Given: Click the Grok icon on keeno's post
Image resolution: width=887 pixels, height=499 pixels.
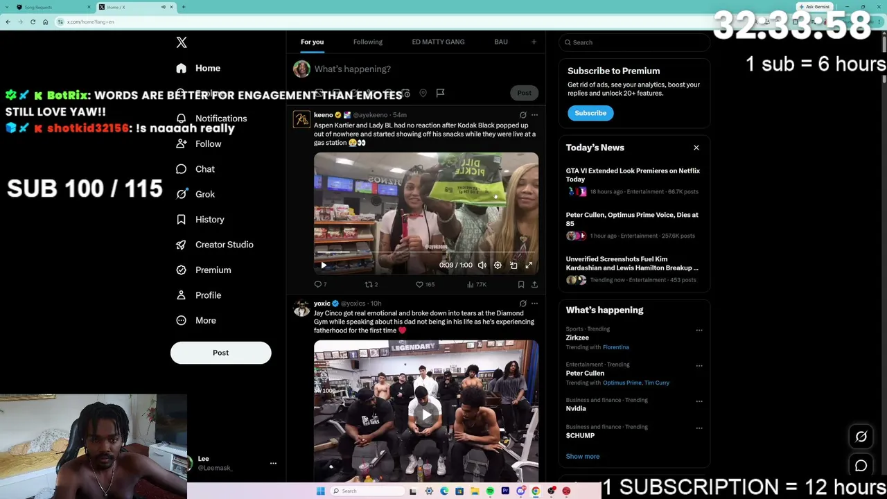Looking at the screenshot, I should point(522,115).
